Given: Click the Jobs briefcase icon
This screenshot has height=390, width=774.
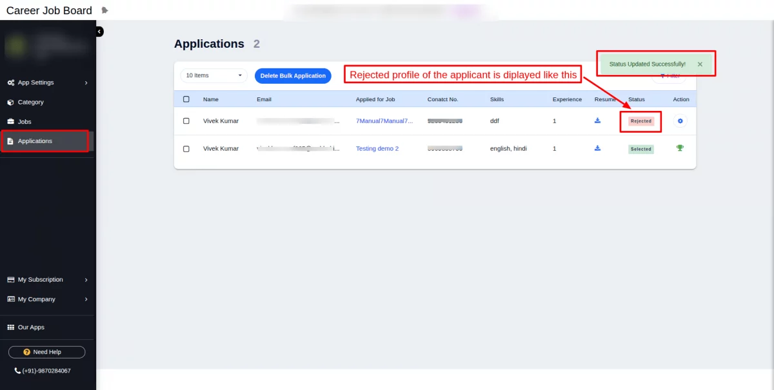Looking at the screenshot, I should (x=10, y=121).
